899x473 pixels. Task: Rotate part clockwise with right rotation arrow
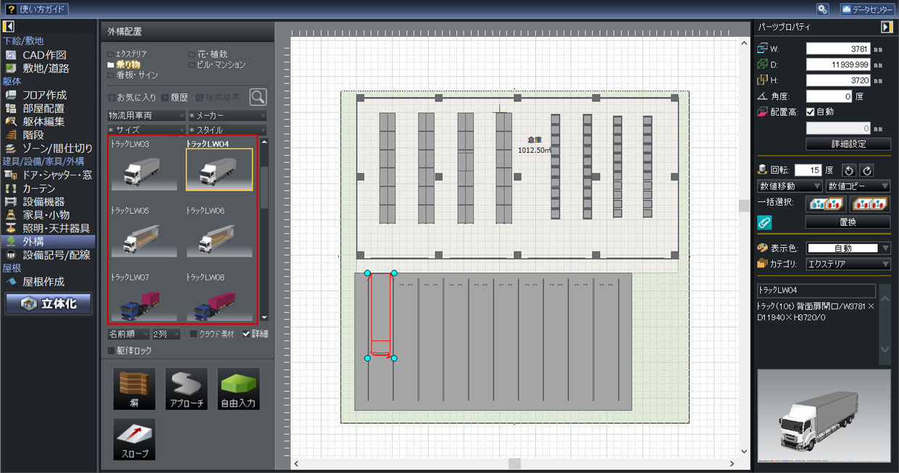pyautogui.click(x=866, y=170)
